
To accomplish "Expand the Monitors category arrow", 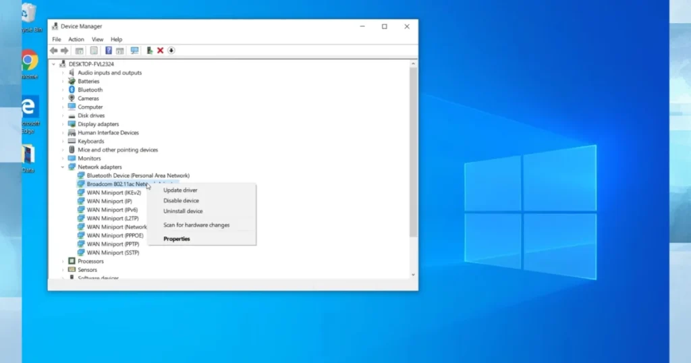I will [x=63, y=158].
